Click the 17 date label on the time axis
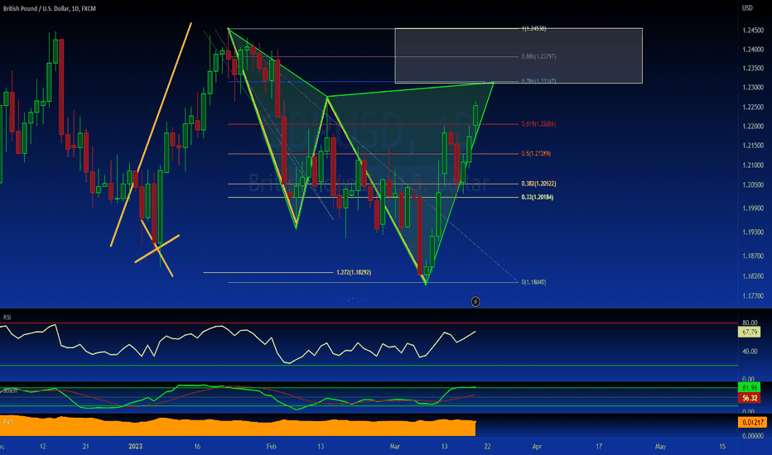Screen dimensions: 772x455 click(599, 446)
